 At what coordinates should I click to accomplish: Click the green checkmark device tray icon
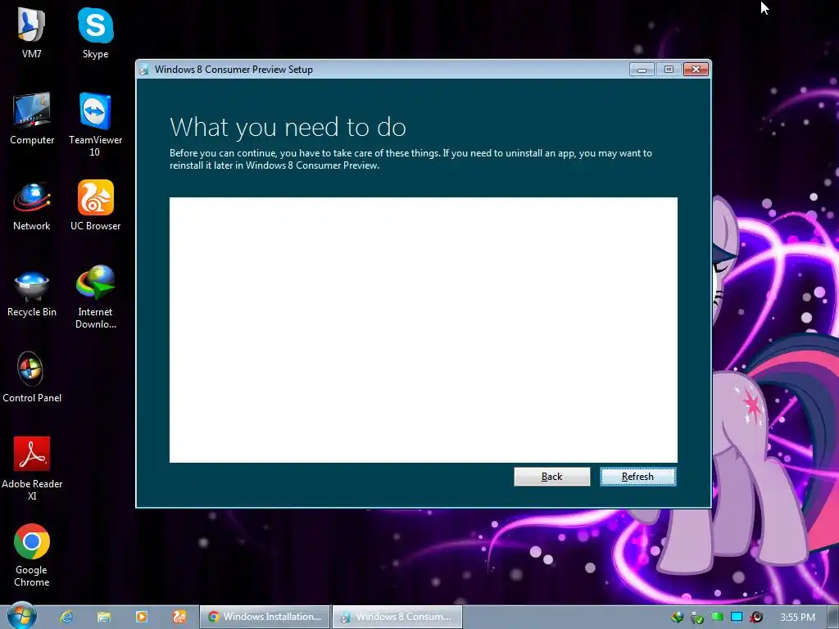[696, 618]
